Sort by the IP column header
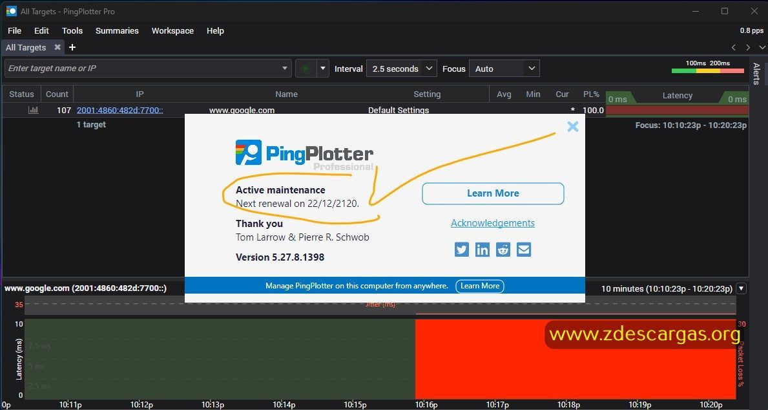The height and width of the screenshot is (410, 768). pos(140,94)
